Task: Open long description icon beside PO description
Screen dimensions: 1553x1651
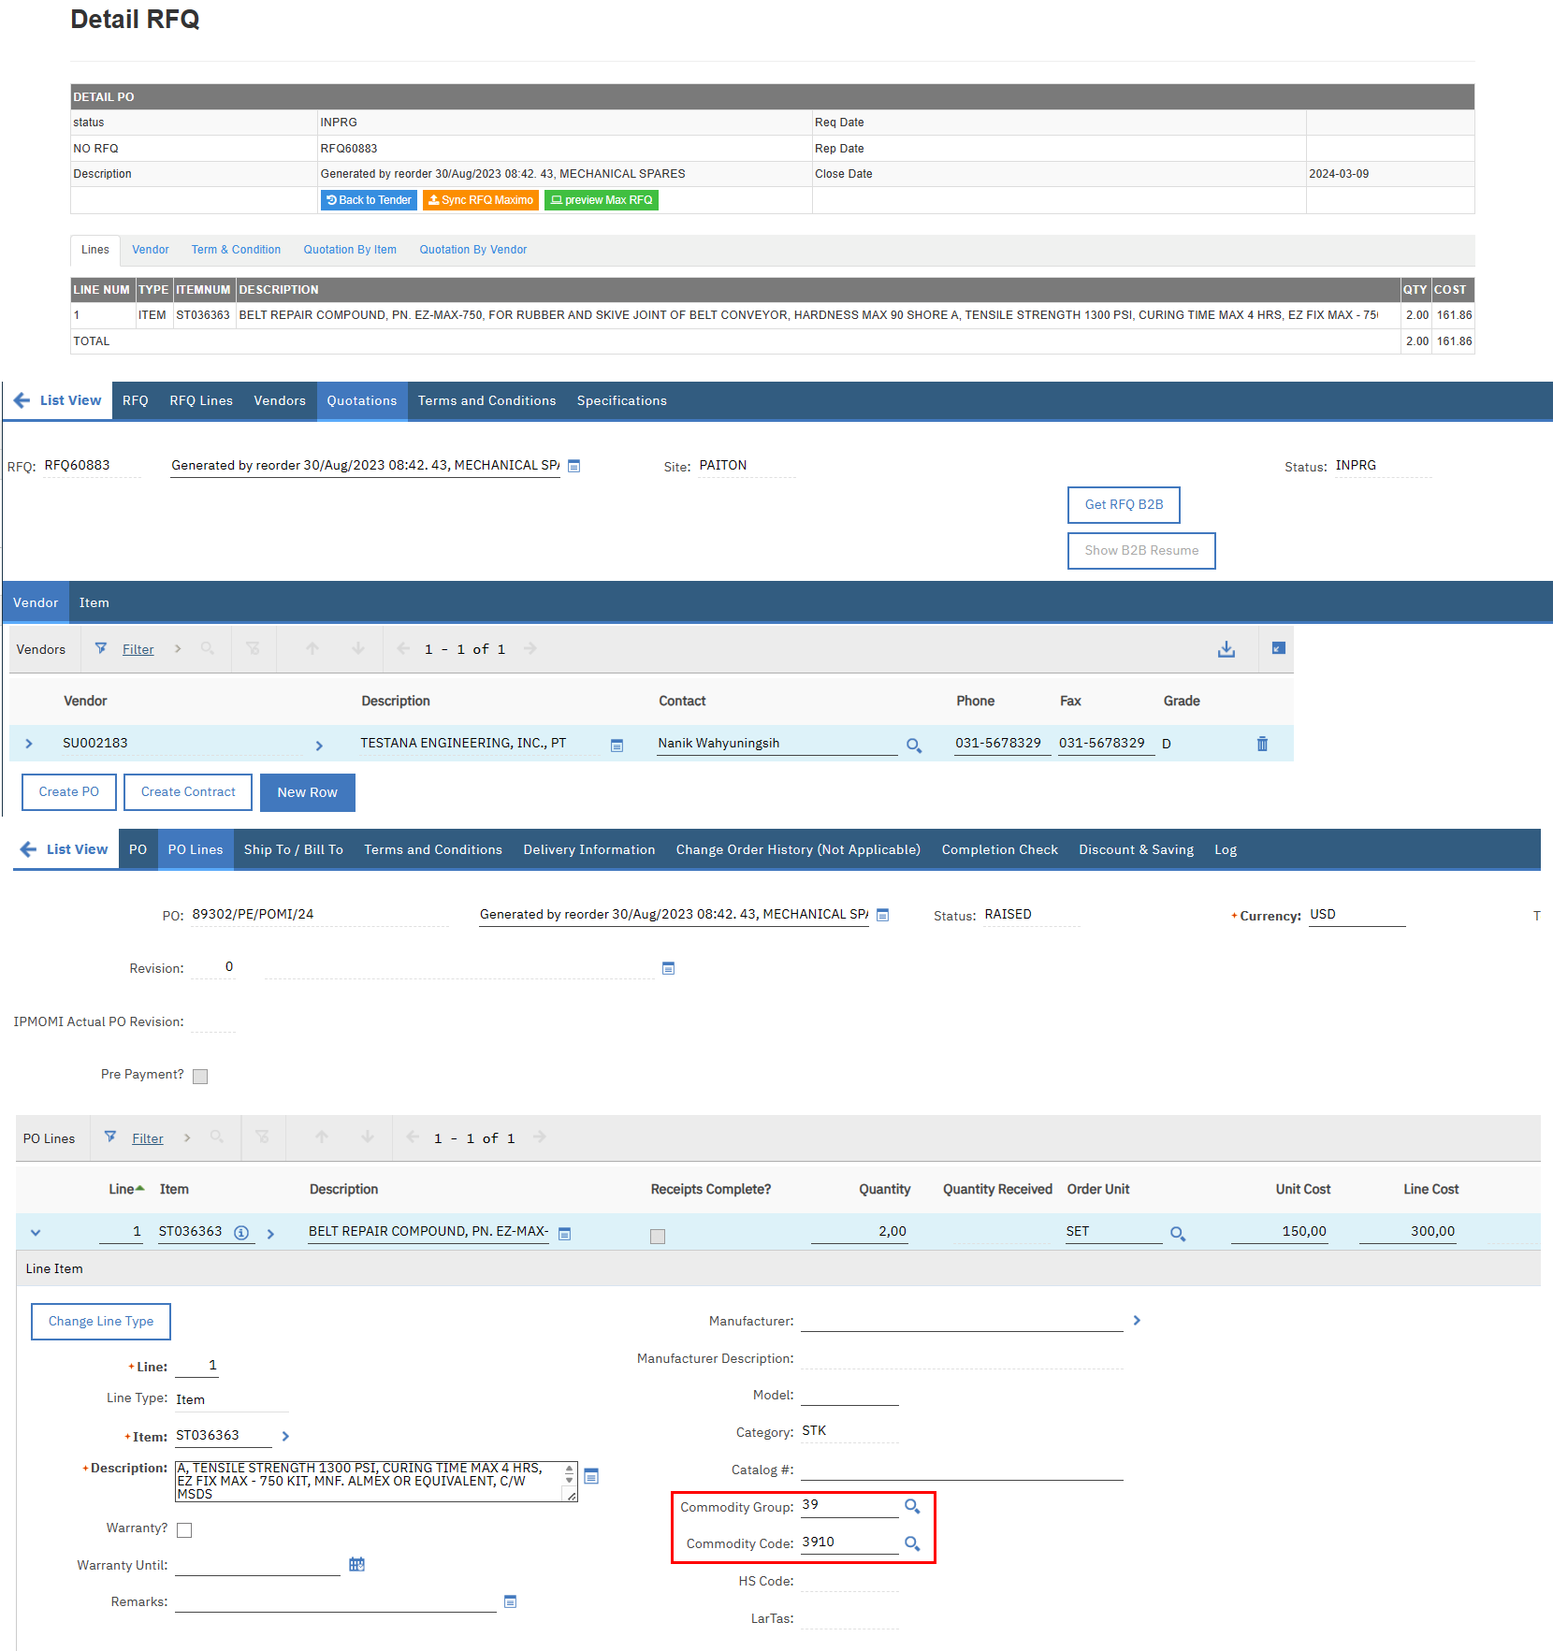Action: click(x=882, y=915)
